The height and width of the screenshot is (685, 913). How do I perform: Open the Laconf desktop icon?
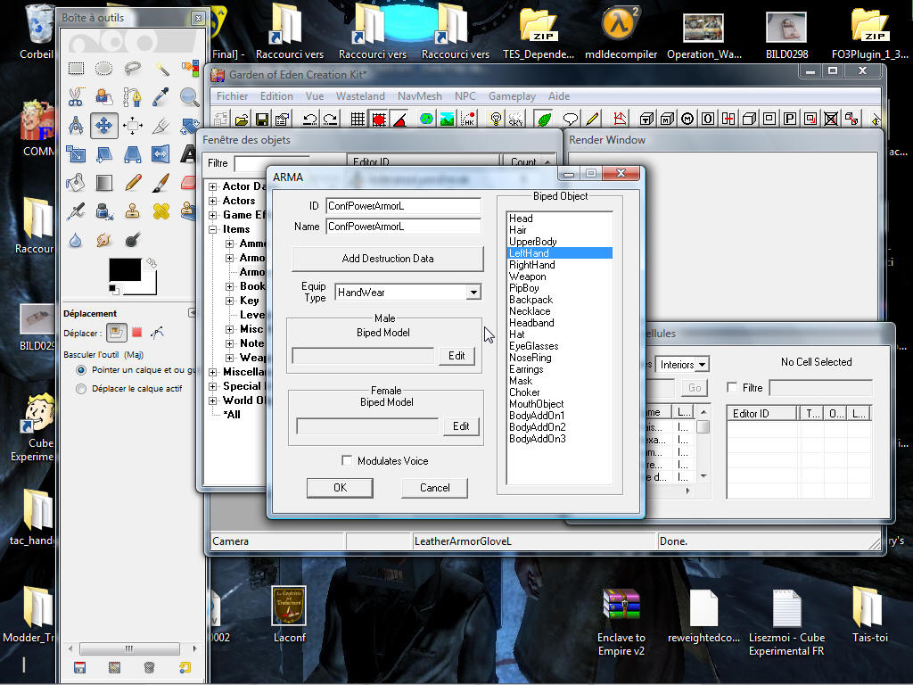click(290, 615)
